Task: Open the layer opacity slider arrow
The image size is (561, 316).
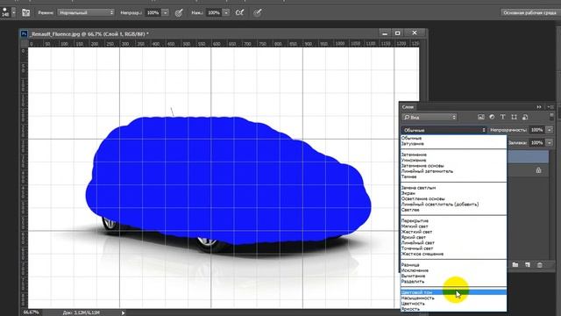Action: 550,130
